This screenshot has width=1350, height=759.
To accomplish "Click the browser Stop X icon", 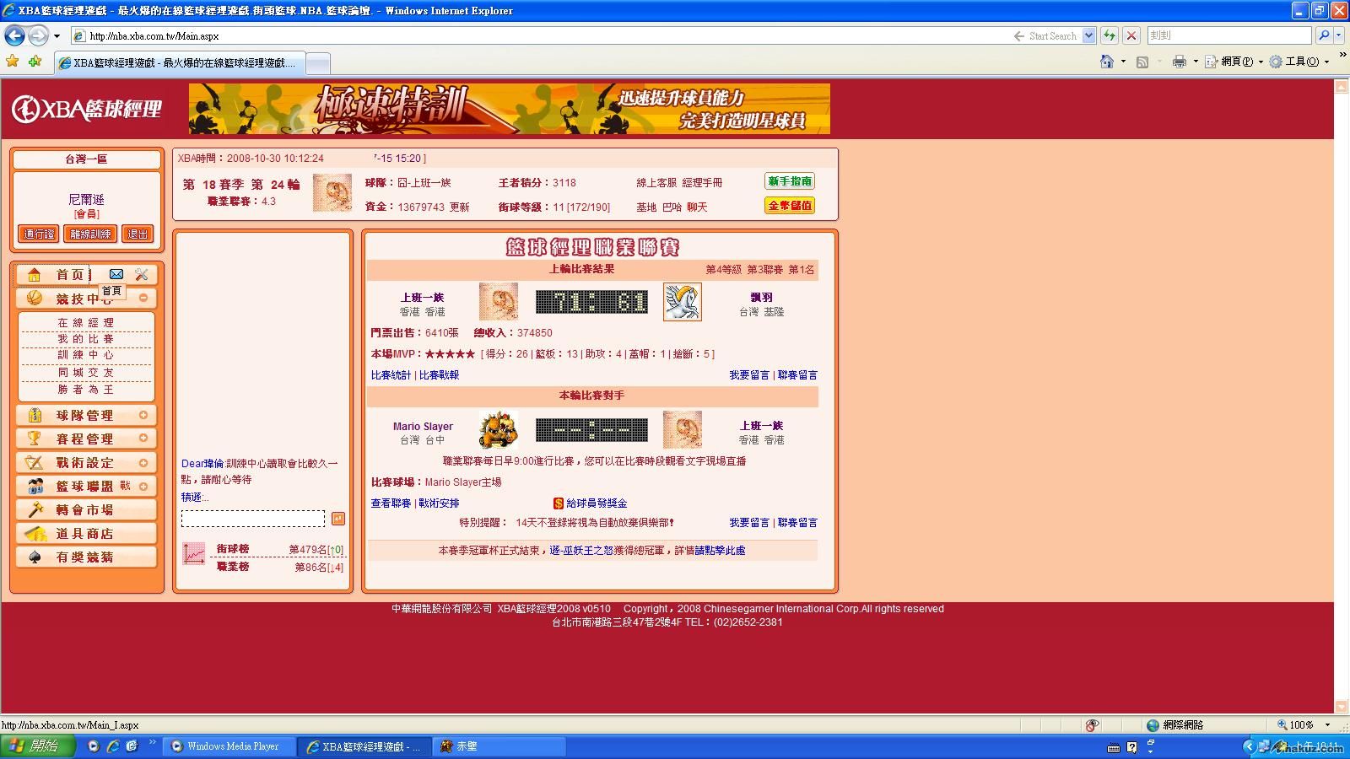I will (1131, 35).
